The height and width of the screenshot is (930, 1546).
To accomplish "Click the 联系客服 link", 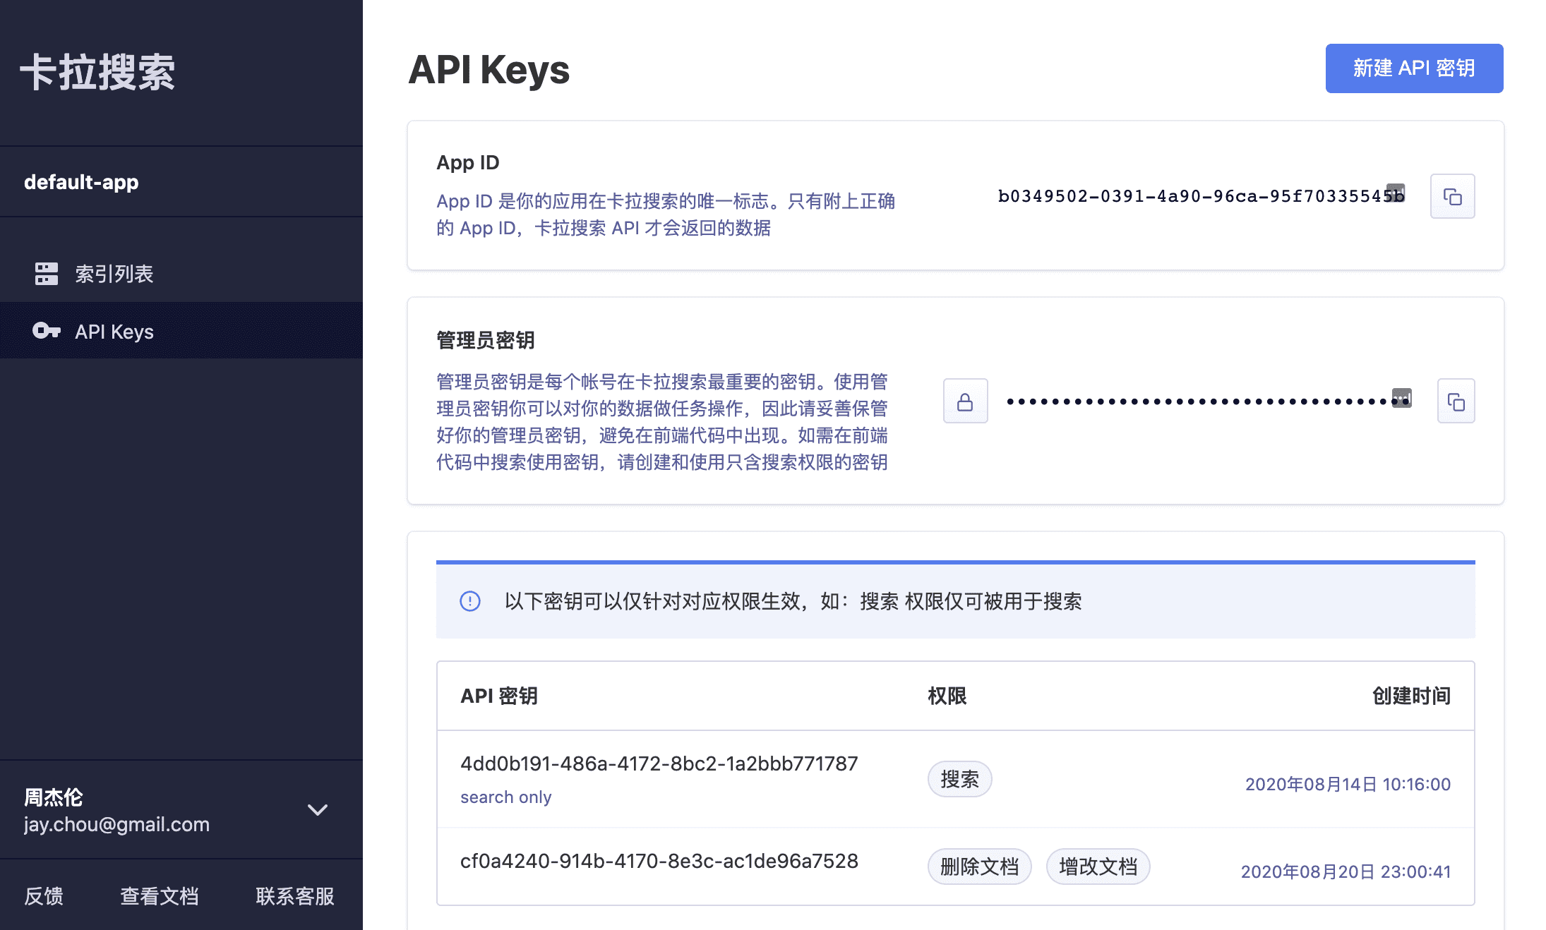I will 295,896.
